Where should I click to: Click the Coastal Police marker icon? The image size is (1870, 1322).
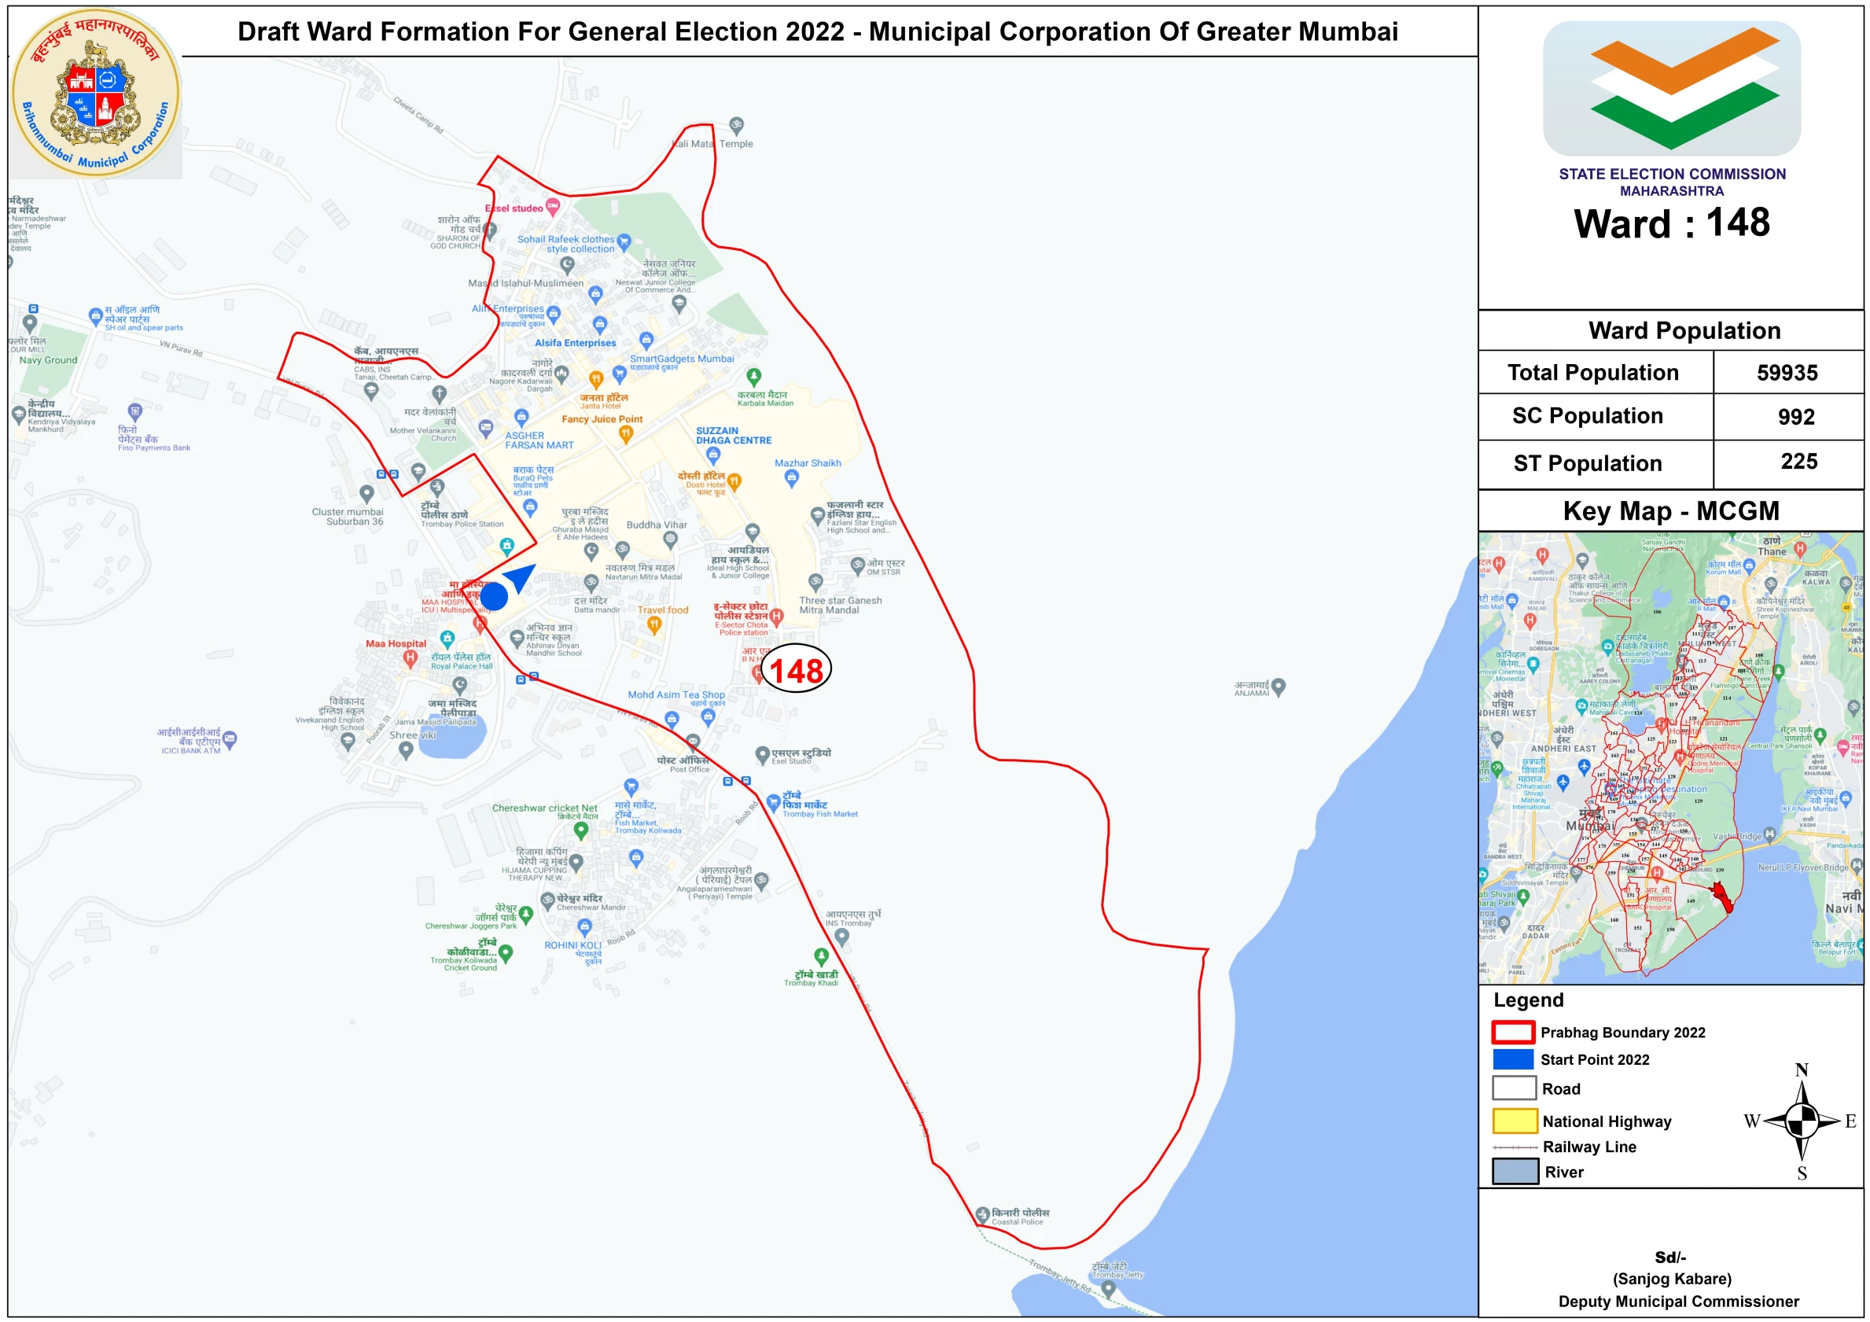pos(982,1214)
